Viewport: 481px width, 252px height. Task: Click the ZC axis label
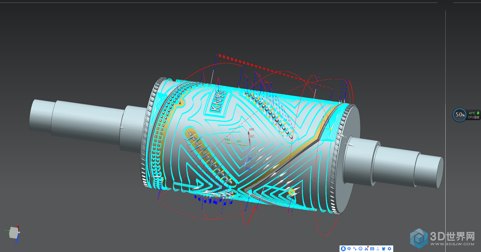pyautogui.click(x=250, y=159)
